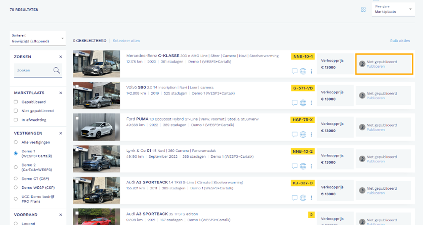423x225 pixels.
Task: Open globe icon for Audi A3 KJ-837-D
Action: (303, 198)
